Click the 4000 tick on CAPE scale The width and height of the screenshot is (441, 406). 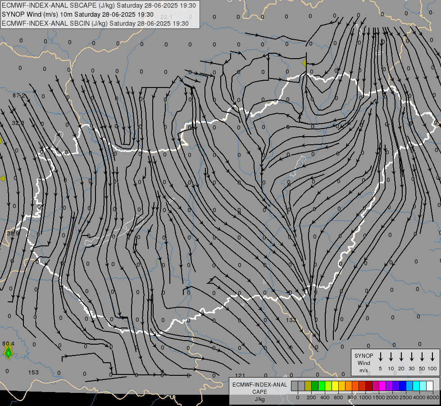pos(419,397)
